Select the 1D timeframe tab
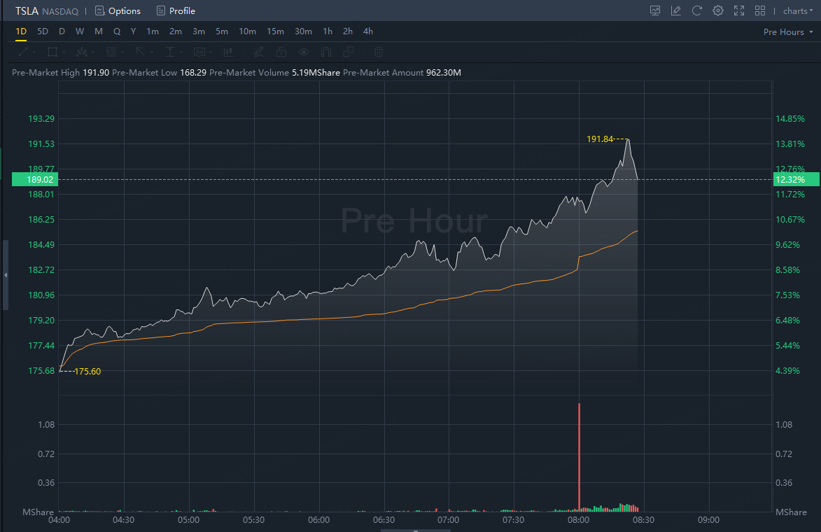 pyautogui.click(x=21, y=31)
